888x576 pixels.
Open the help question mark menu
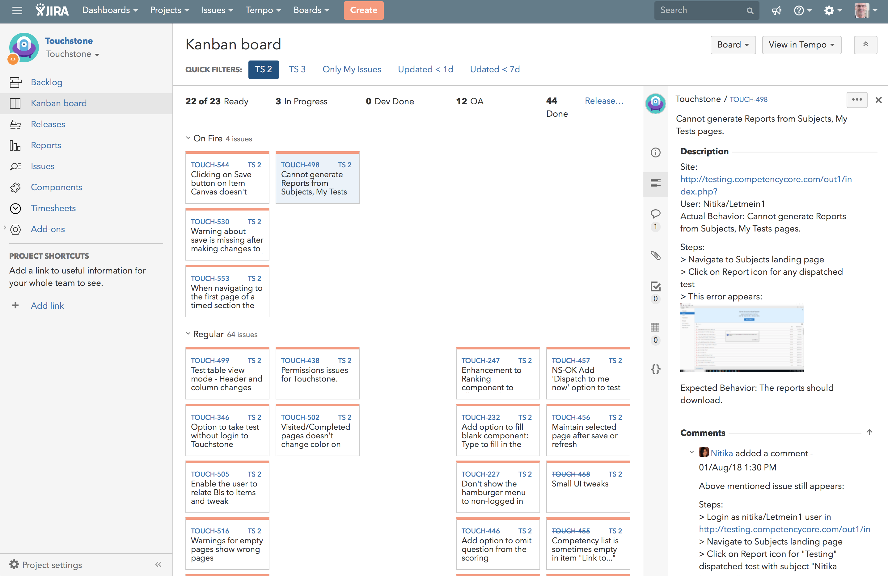(802, 10)
